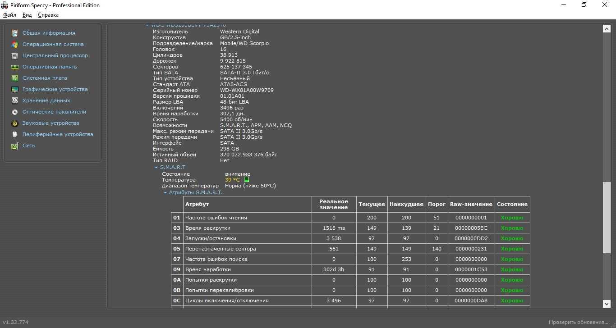Open the Центральный процессор section

pyautogui.click(x=55, y=55)
